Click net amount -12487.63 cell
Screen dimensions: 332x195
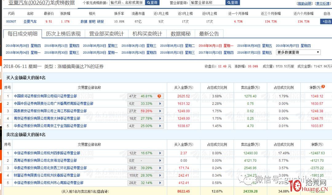(317, 153)
